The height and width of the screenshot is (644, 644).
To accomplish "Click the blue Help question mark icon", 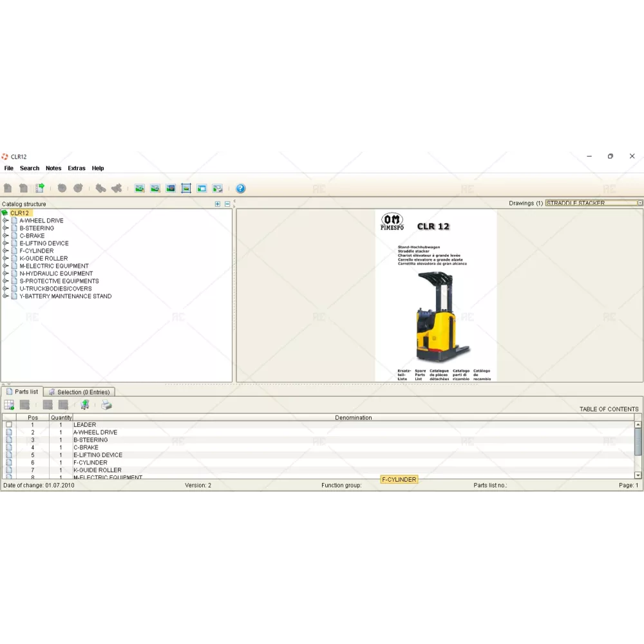I will pos(240,189).
